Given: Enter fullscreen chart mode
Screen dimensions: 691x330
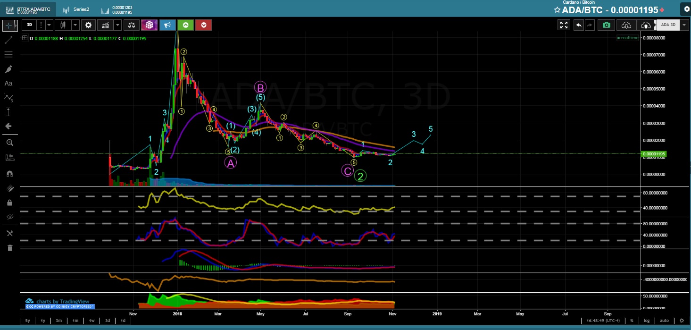Looking at the screenshot, I should (564, 25).
